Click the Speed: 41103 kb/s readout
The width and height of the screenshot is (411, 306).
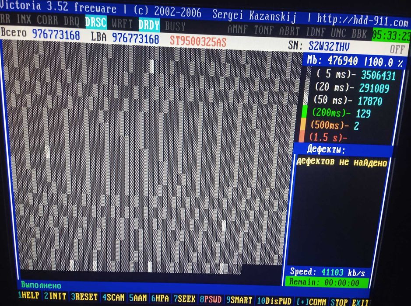coord(327,272)
